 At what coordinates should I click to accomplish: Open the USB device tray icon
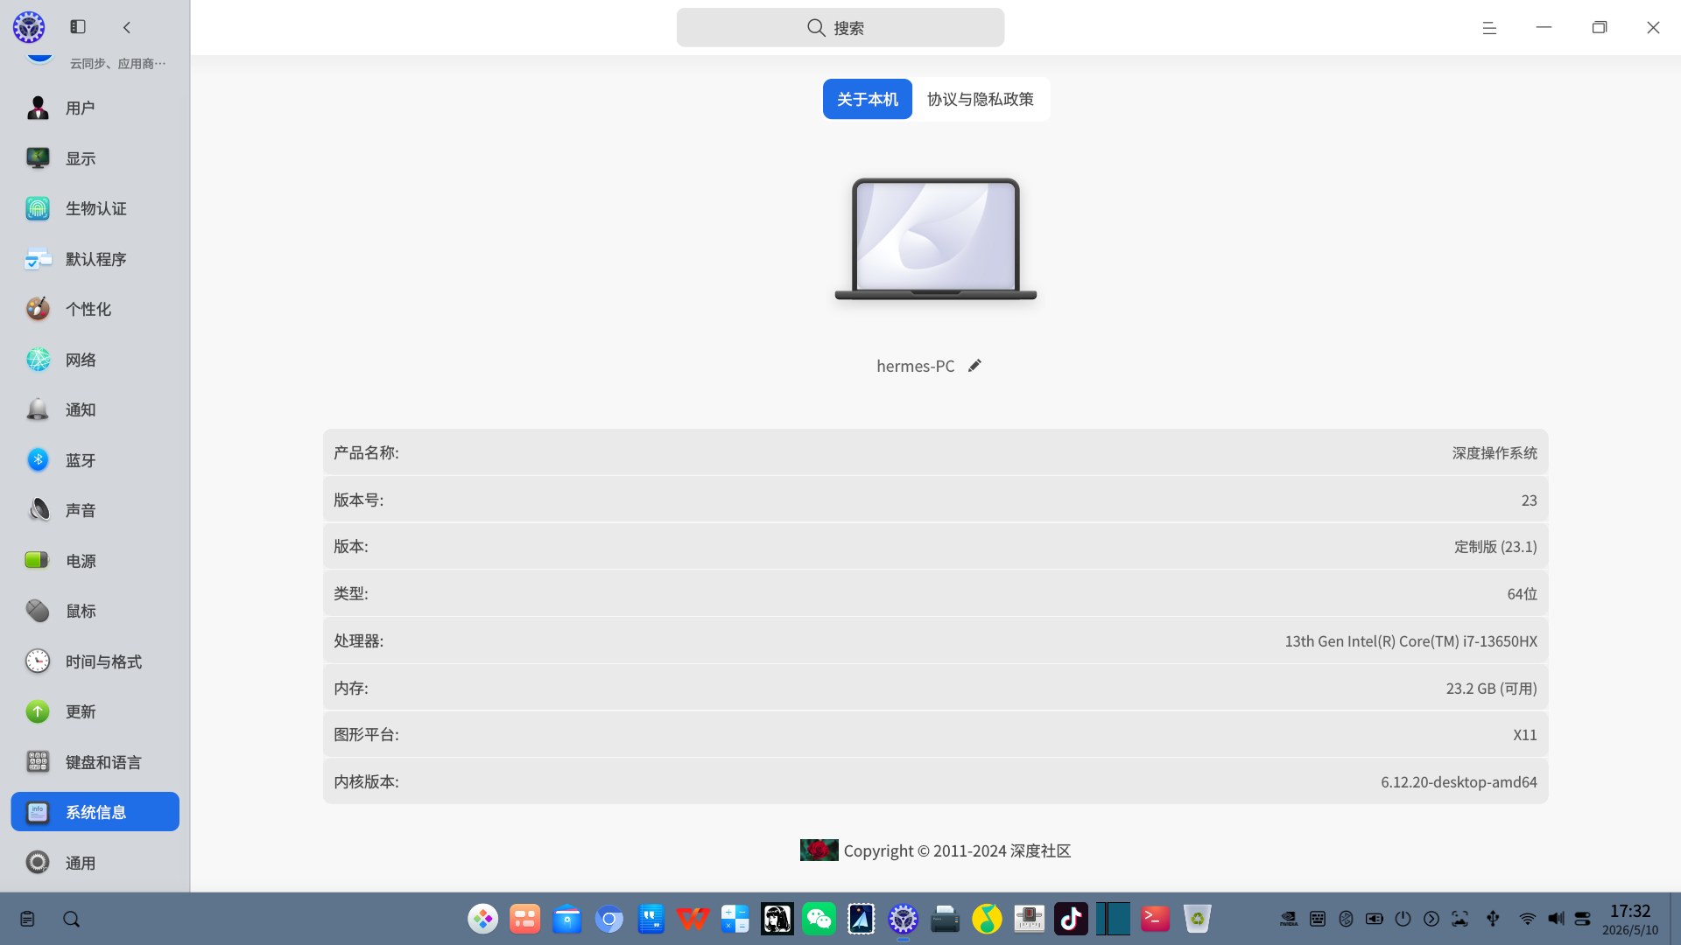[x=1494, y=919]
